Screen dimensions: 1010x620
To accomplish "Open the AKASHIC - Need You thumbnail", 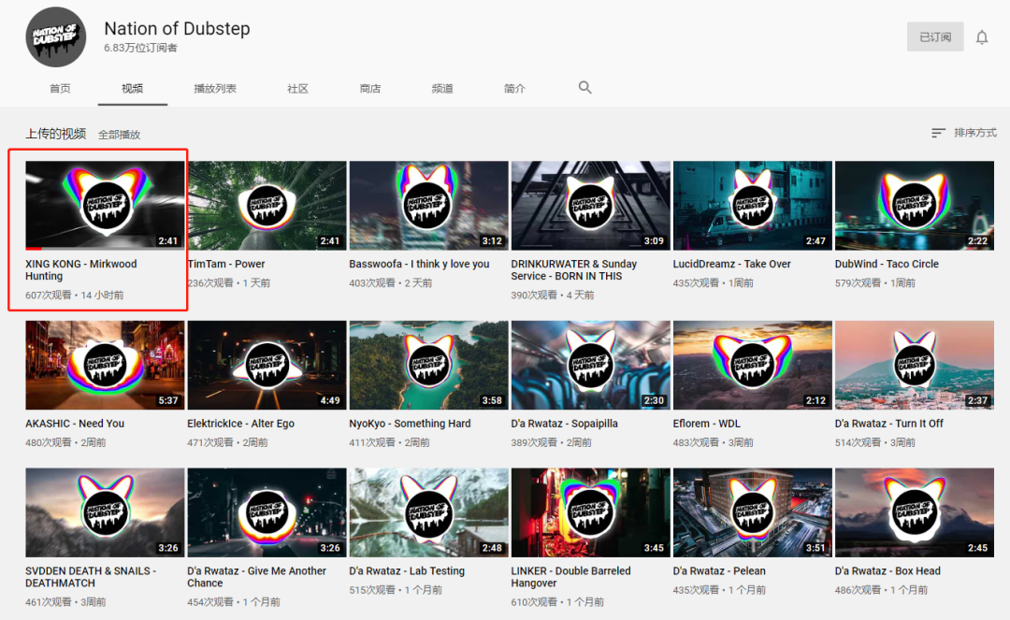I will 105,365.
